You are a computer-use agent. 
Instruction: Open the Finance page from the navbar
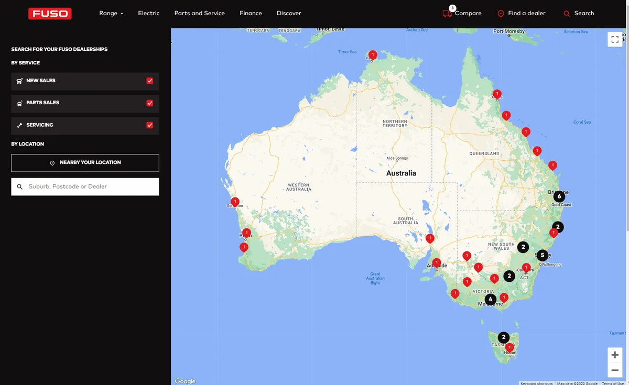[251, 13]
